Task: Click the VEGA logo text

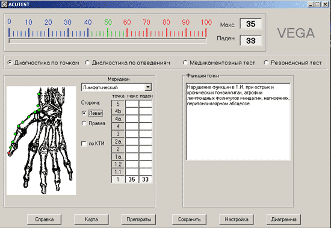Action: [x=295, y=33]
